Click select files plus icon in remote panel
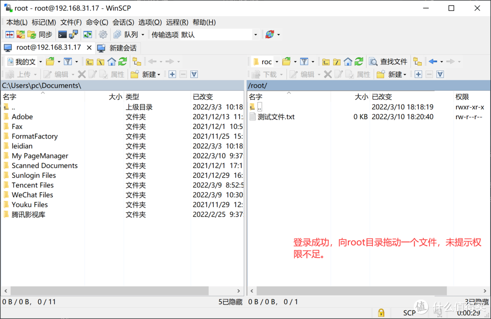491x319 pixels. coord(418,74)
